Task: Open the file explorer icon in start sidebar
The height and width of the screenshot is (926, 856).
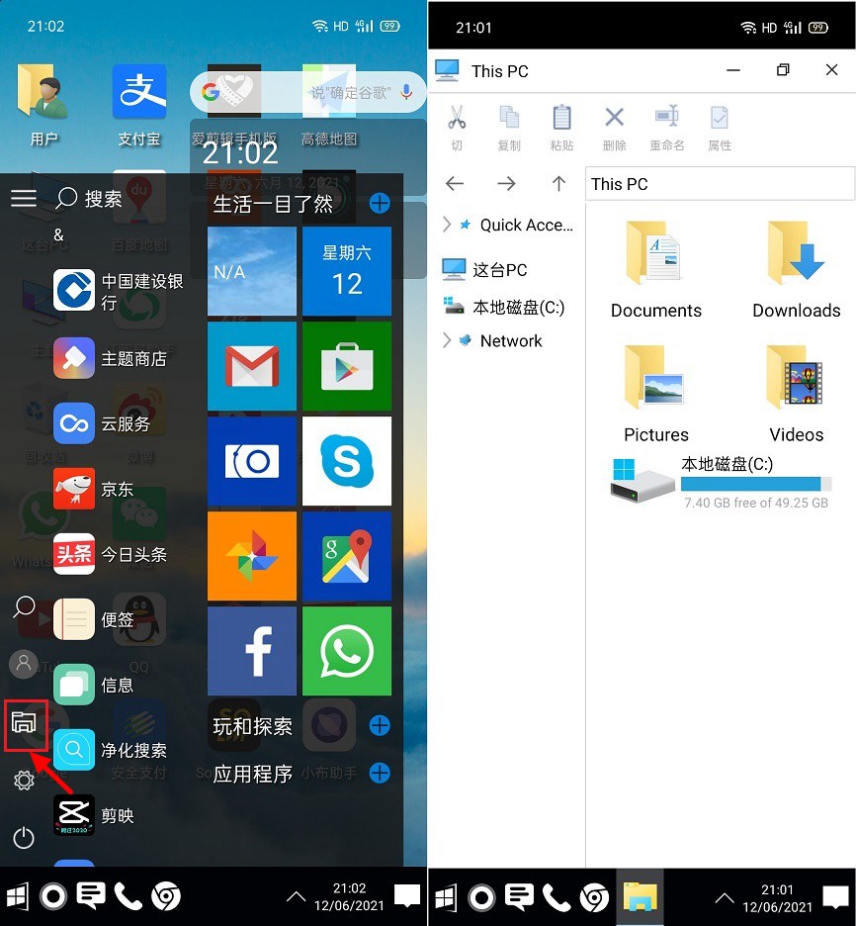Action: (24, 723)
